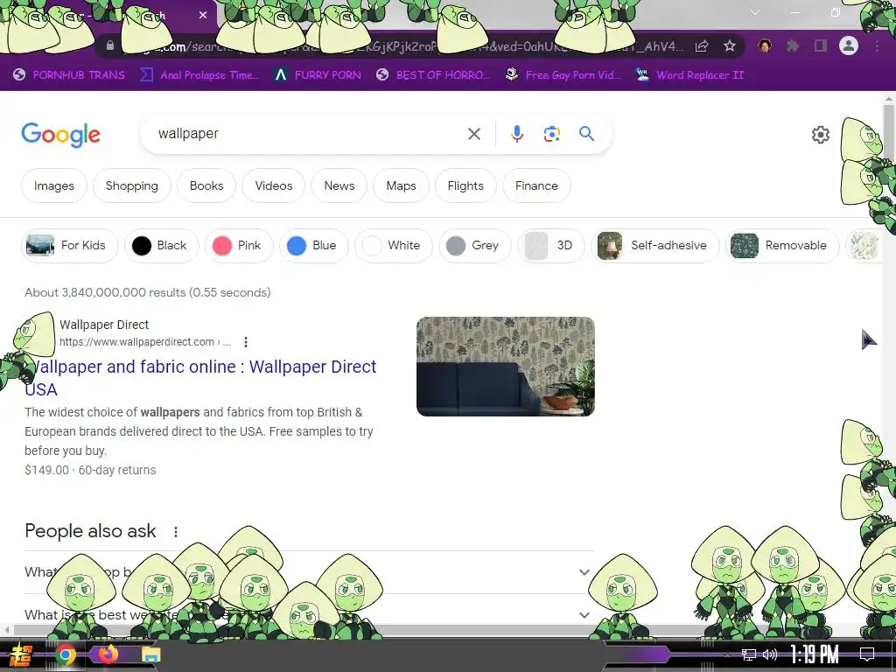
Task: Switch to the Books results tab
Action: [x=206, y=185]
